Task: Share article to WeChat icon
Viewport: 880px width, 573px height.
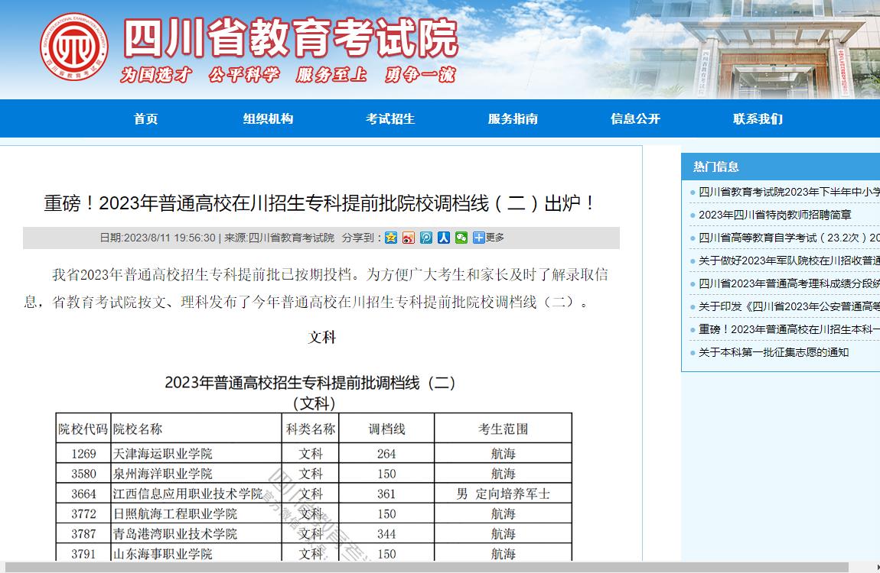Action: point(461,238)
